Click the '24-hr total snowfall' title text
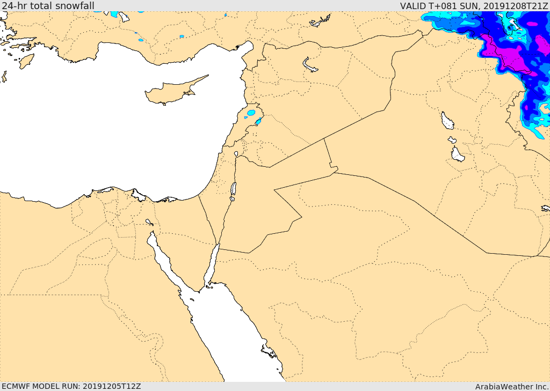The width and height of the screenshot is (550, 391). [48, 5]
